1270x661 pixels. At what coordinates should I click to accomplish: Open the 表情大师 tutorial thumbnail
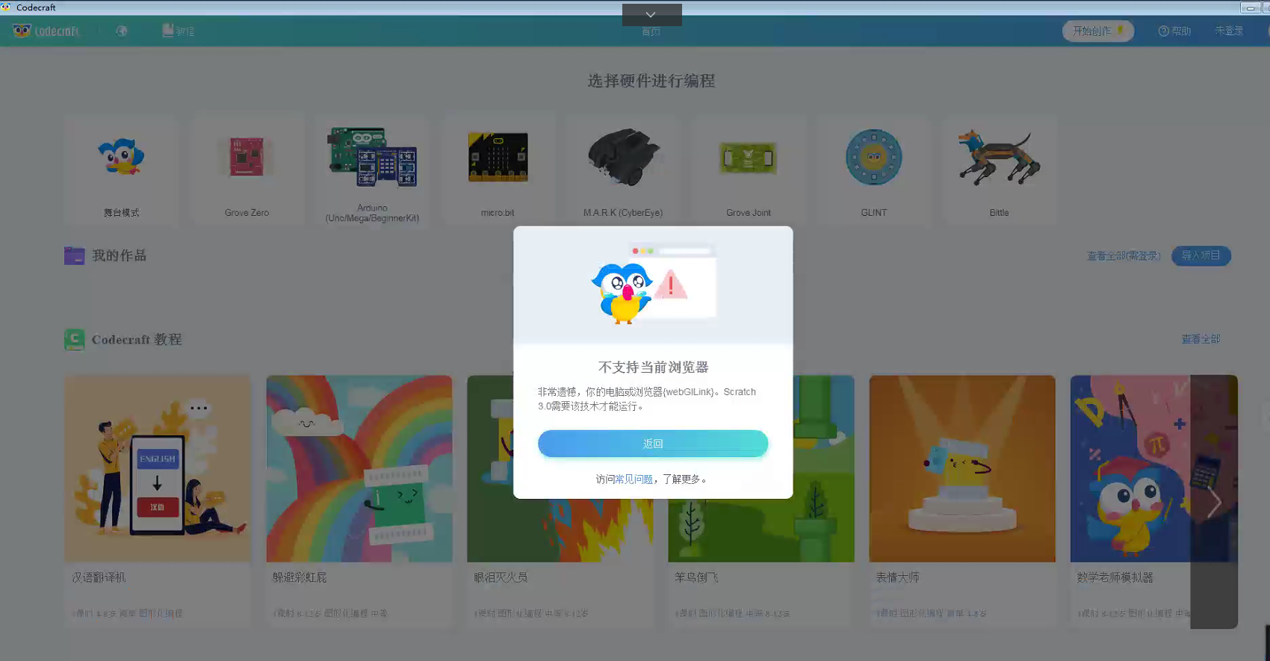[x=962, y=468]
